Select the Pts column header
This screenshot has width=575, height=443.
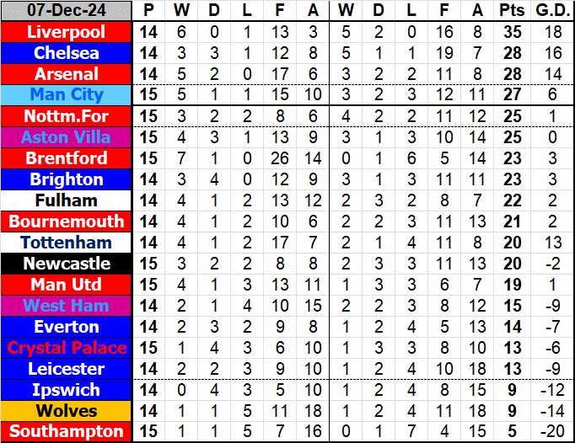(x=509, y=11)
